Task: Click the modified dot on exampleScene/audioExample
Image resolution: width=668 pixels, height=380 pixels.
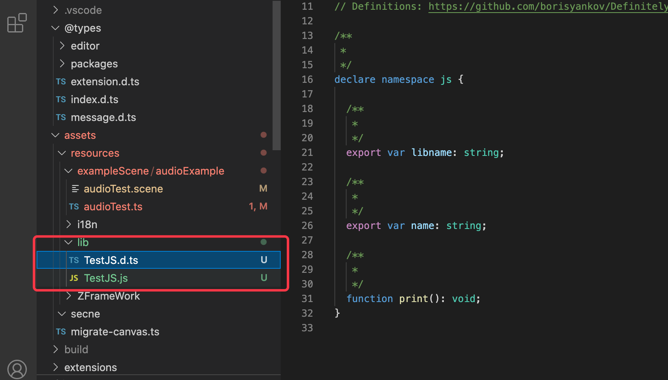Action: [264, 171]
